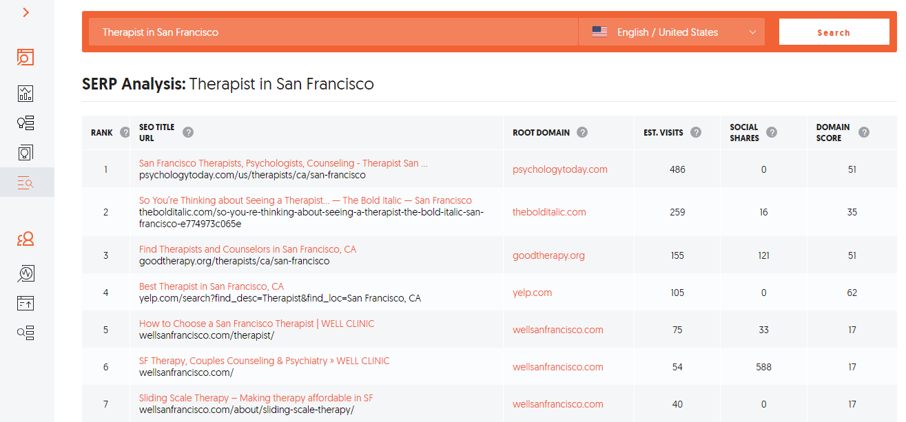Viewport: 906px width, 422px height.
Task: Click URL text wellsanfrancisco.com/therapist/
Action: point(207,335)
